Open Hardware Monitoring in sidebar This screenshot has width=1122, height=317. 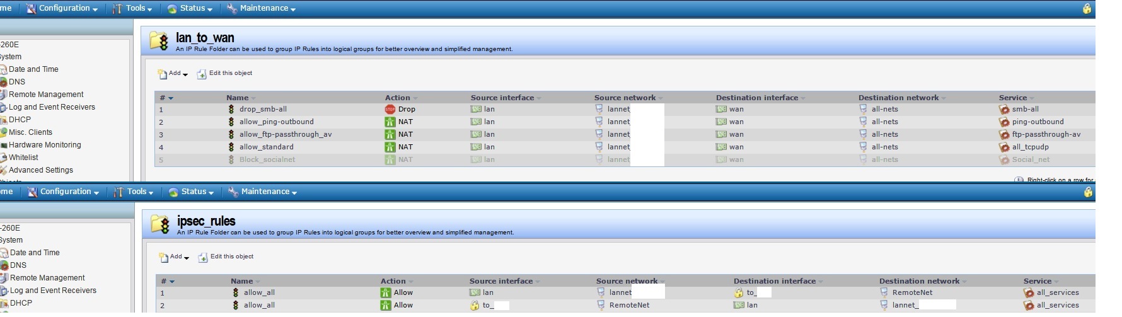pyautogui.click(x=45, y=145)
